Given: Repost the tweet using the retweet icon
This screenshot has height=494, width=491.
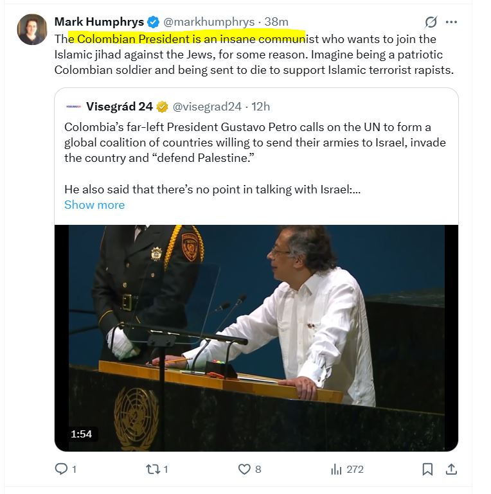Looking at the screenshot, I should (x=152, y=470).
